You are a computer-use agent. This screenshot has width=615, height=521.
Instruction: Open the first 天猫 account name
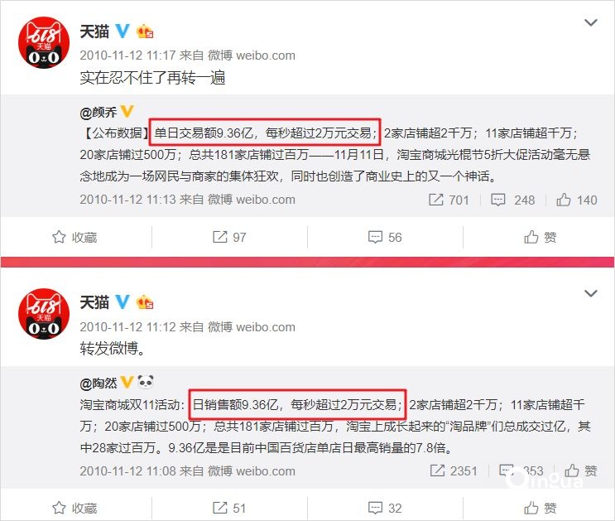pyautogui.click(x=94, y=31)
